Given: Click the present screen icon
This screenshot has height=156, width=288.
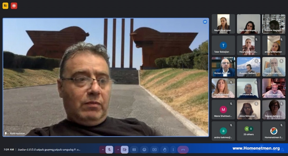Looking at the screenshot, I should [154, 150].
